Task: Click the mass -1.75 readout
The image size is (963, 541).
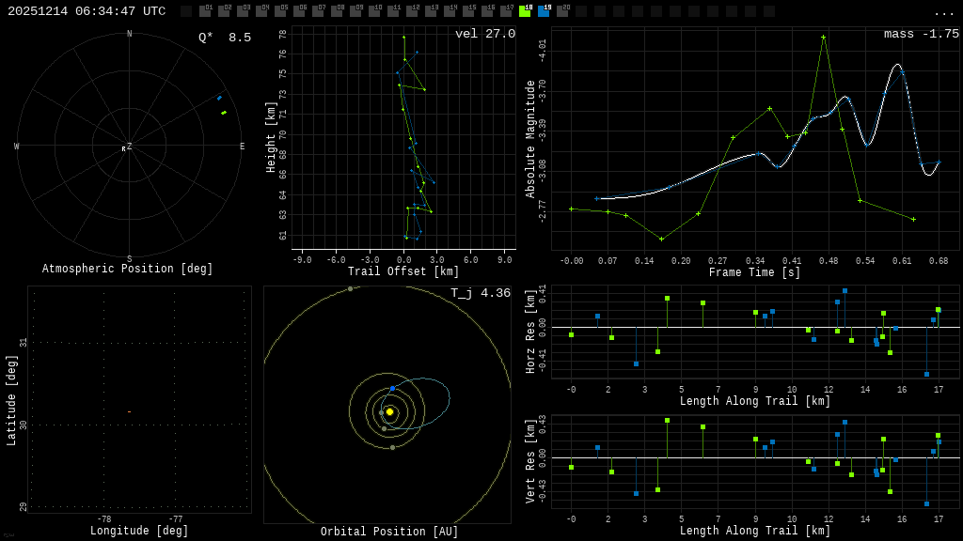Action: [921, 34]
